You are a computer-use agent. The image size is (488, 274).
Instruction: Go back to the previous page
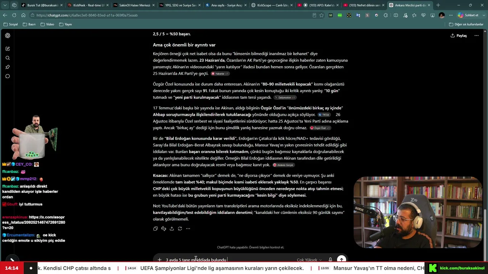click(5, 15)
